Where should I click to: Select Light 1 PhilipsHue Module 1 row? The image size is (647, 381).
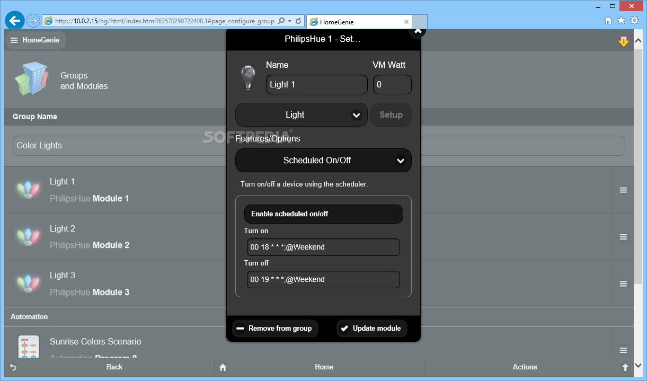[308, 190]
